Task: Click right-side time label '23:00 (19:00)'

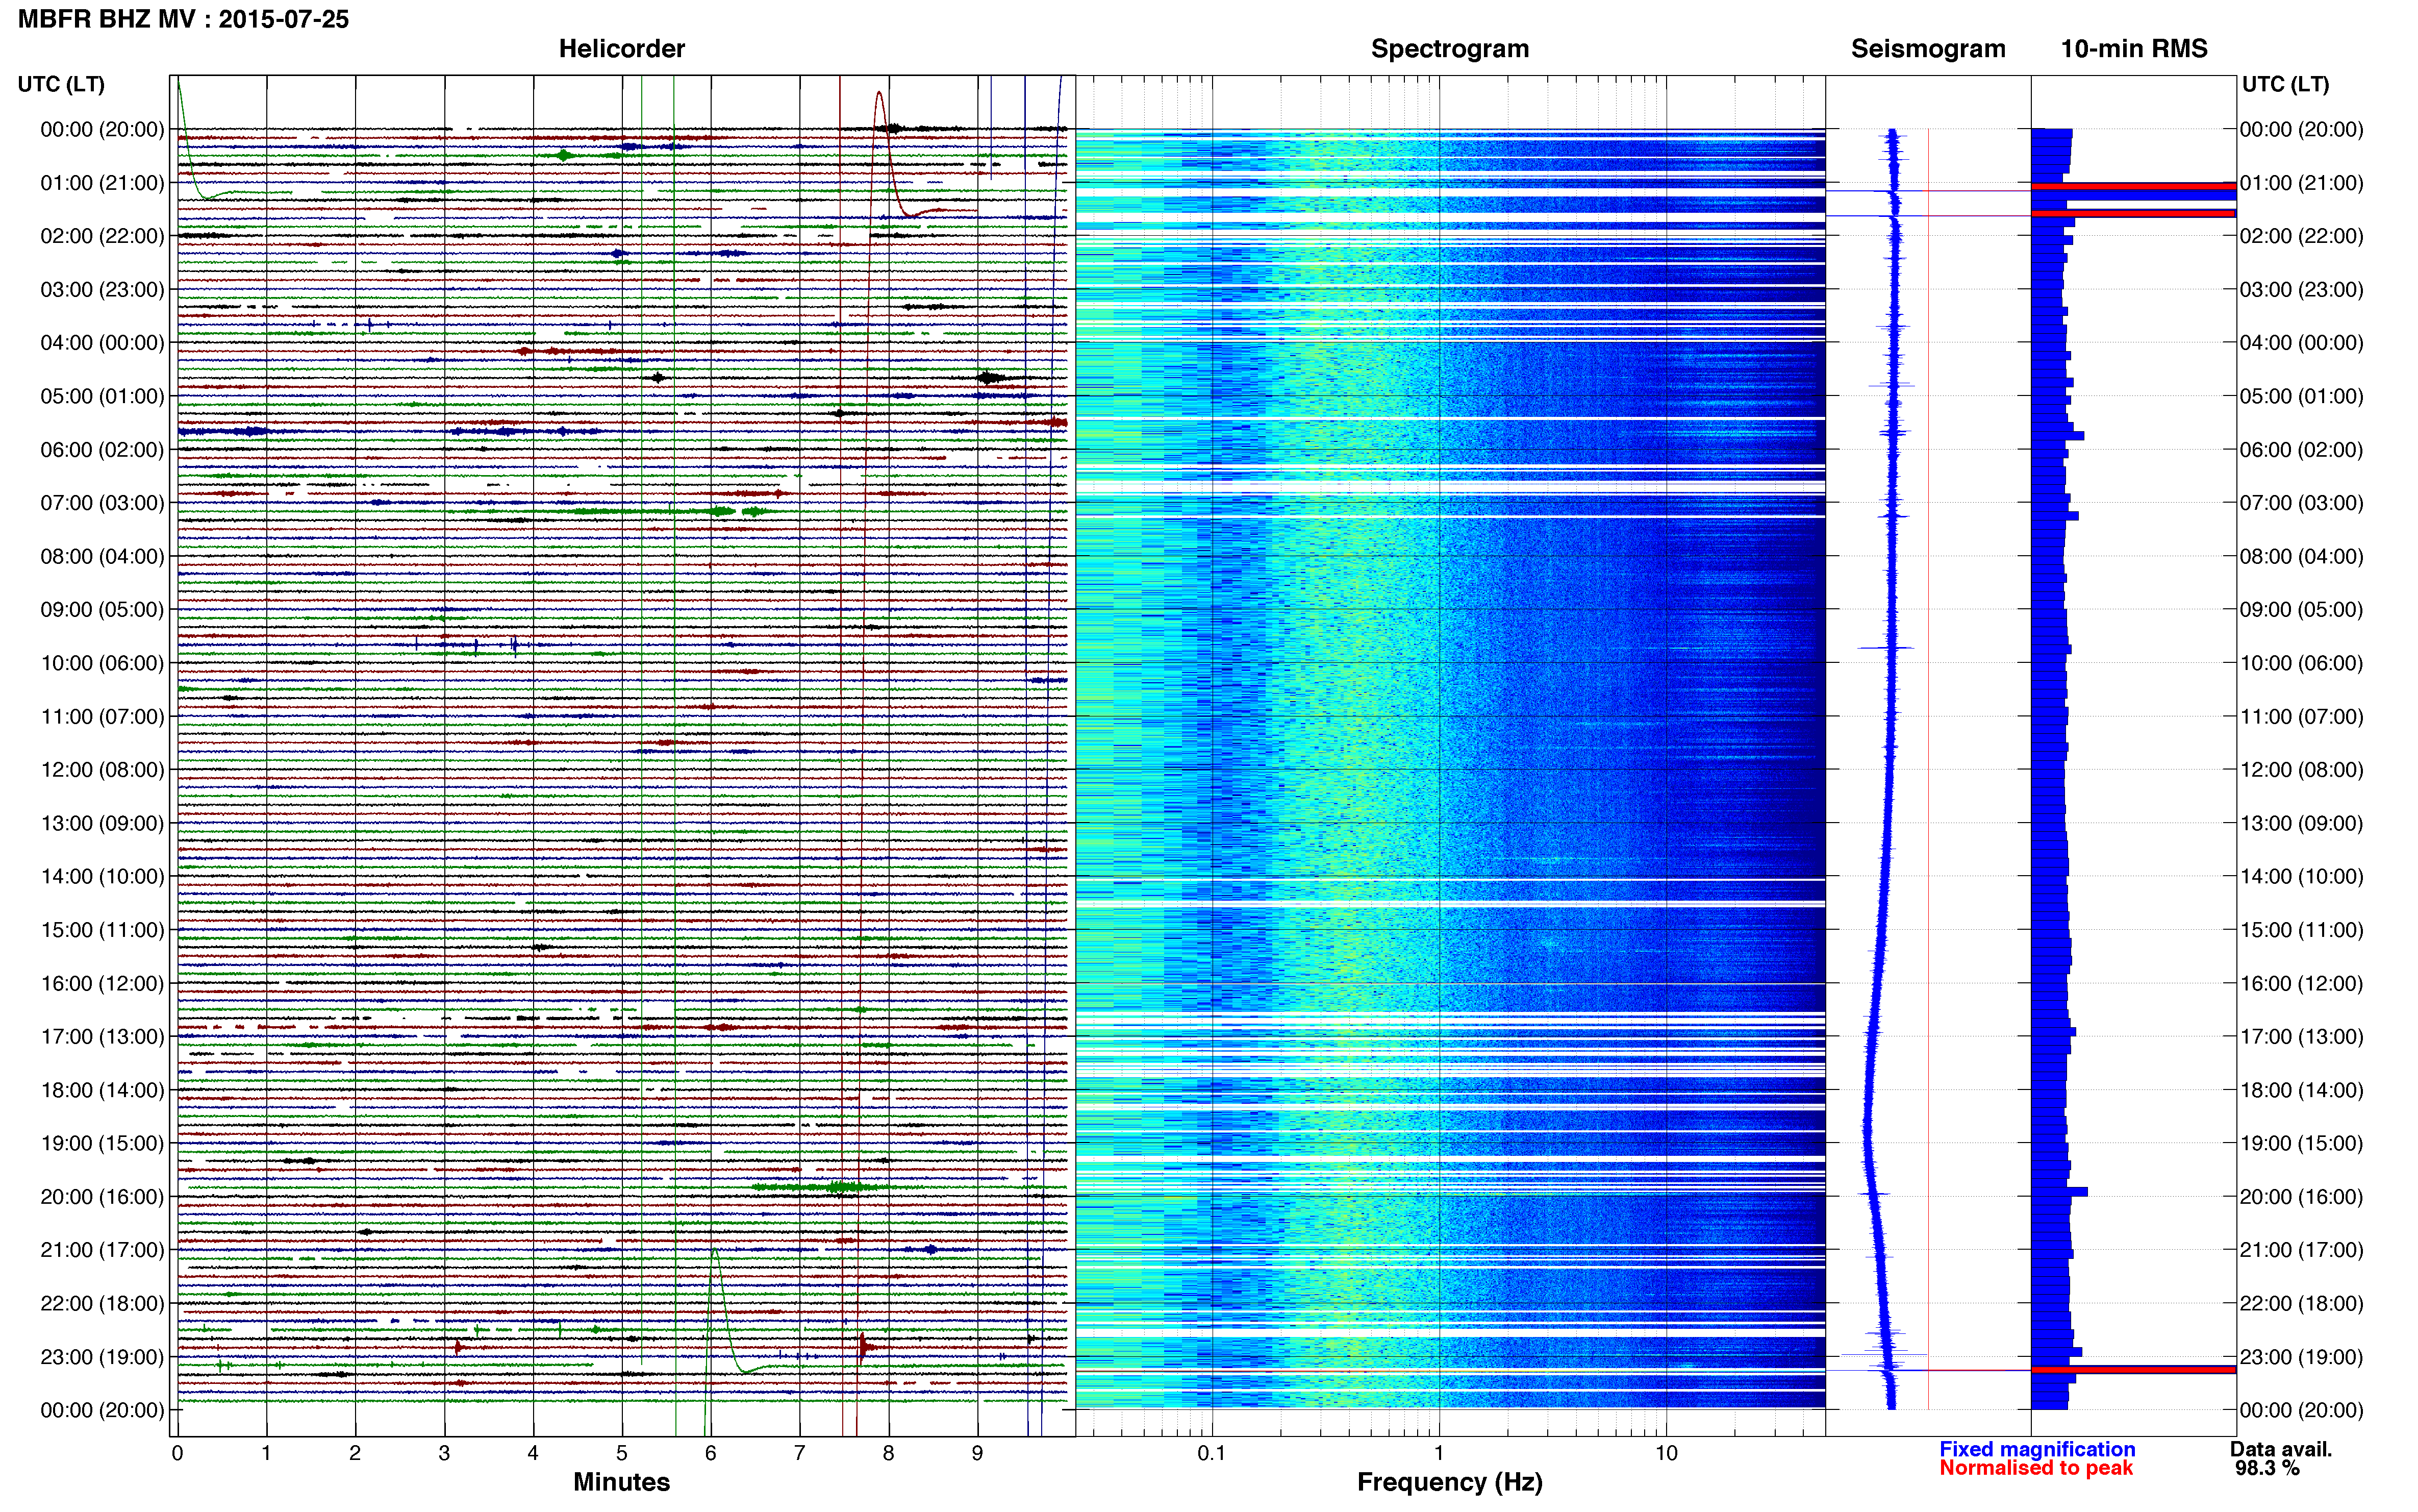Action: [2301, 1357]
